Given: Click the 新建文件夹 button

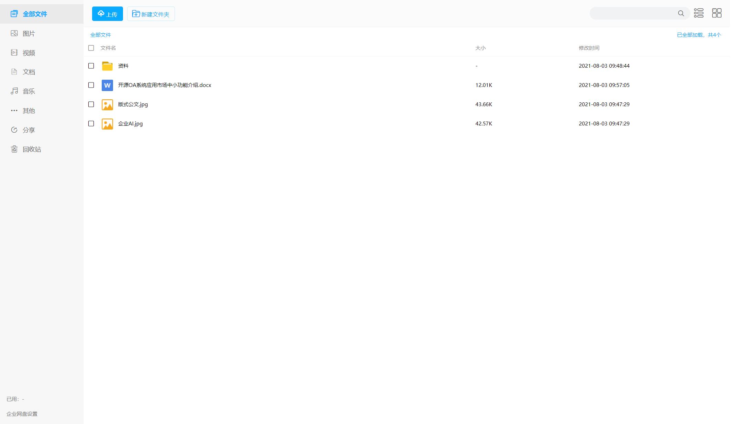Looking at the screenshot, I should pyautogui.click(x=151, y=14).
